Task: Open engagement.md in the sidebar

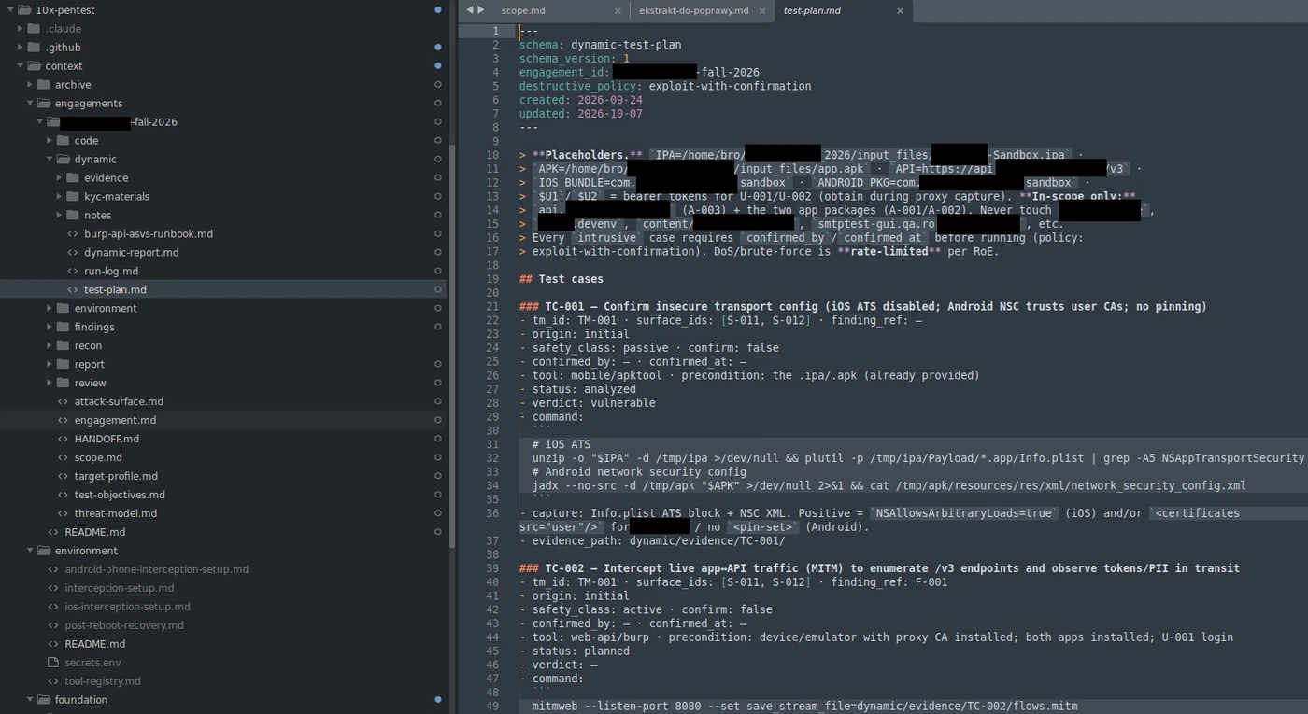Action: pyautogui.click(x=115, y=421)
